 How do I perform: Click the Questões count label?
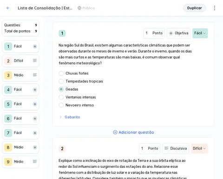[x=13, y=25]
